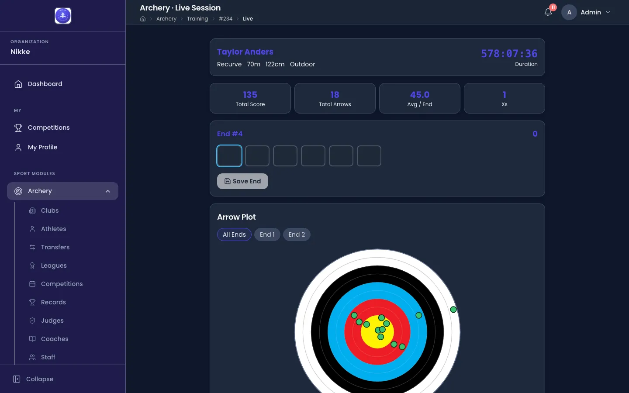The image size is (629, 393).
Task: Save the current end
Action: 242,181
